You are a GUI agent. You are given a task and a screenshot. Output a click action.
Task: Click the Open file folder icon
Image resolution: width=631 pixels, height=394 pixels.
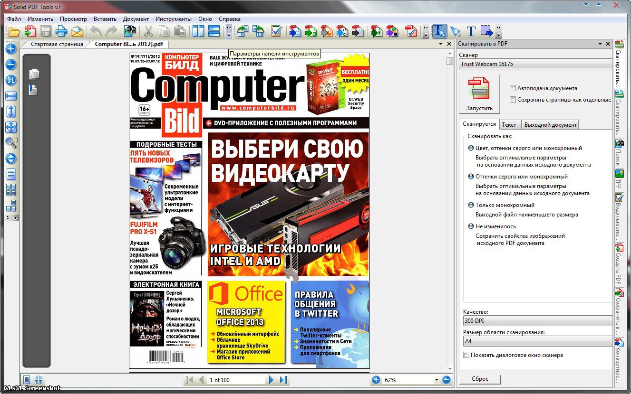[x=13, y=32]
